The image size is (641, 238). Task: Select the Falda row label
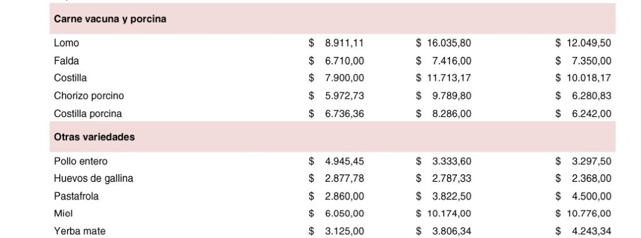click(66, 61)
